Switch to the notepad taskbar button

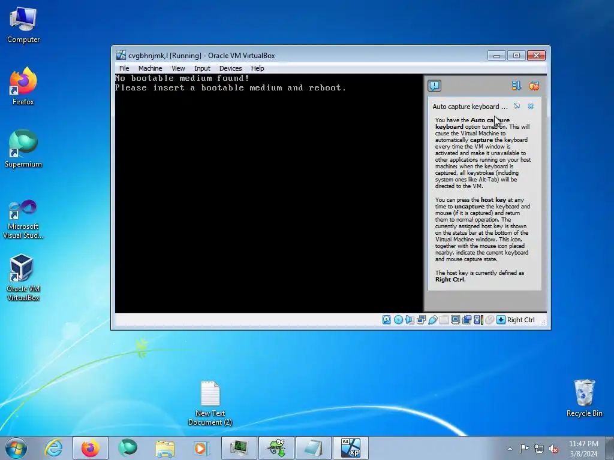[313, 448]
